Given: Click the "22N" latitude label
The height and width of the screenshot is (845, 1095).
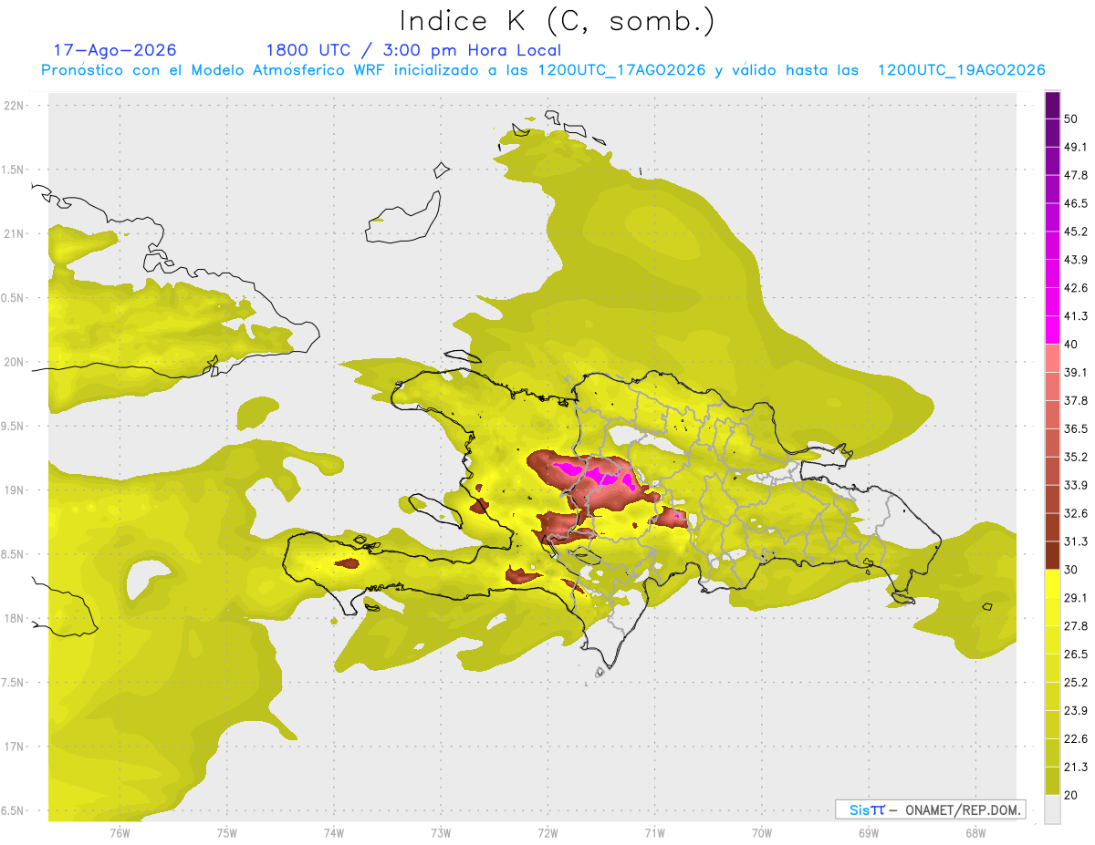Looking at the screenshot, I should click(x=16, y=105).
